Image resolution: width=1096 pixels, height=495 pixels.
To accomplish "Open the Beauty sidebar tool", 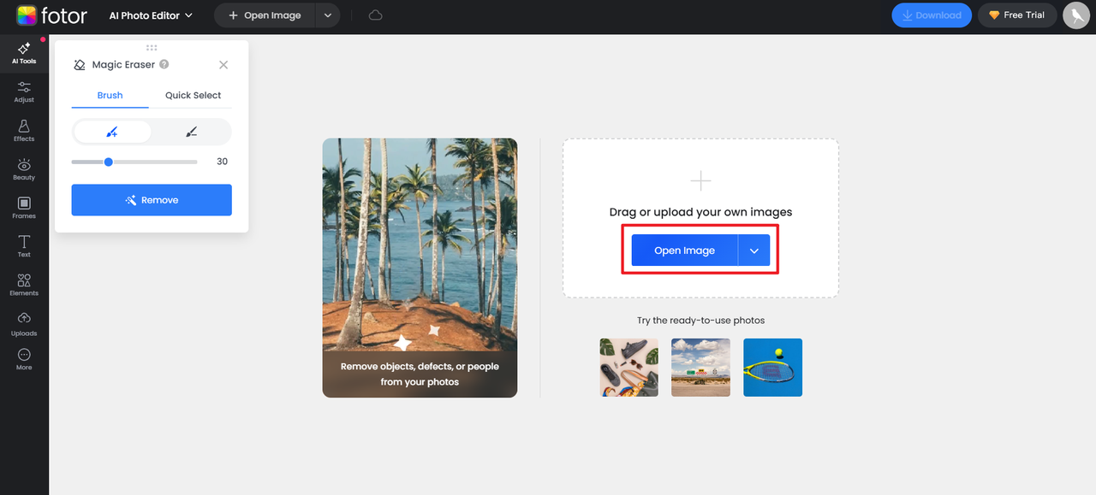I will [24, 169].
